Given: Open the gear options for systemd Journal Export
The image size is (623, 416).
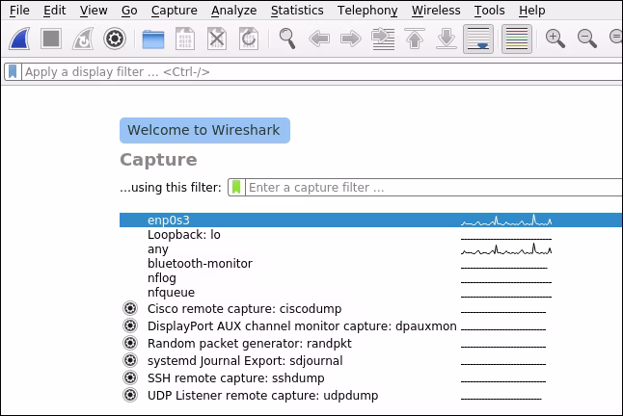Looking at the screenshot, I should [130, 360].
